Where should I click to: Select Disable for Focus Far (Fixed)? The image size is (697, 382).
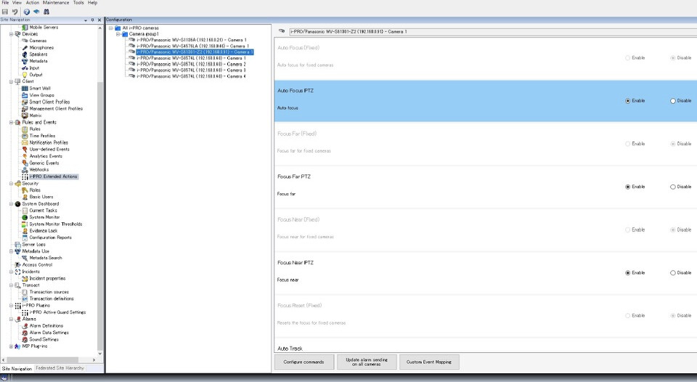coord(673,144)
